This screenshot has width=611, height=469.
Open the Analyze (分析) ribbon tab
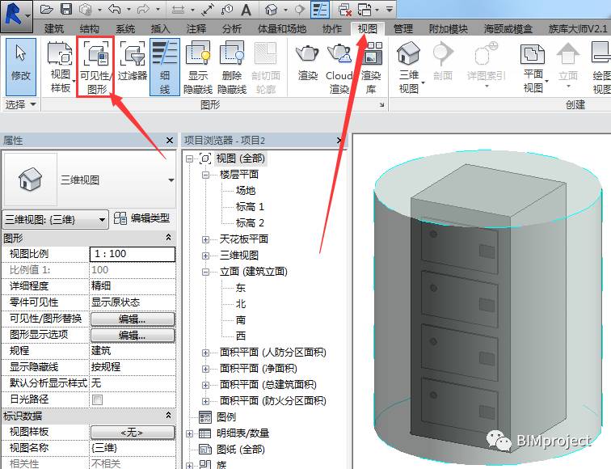click(x=232, y=28)
